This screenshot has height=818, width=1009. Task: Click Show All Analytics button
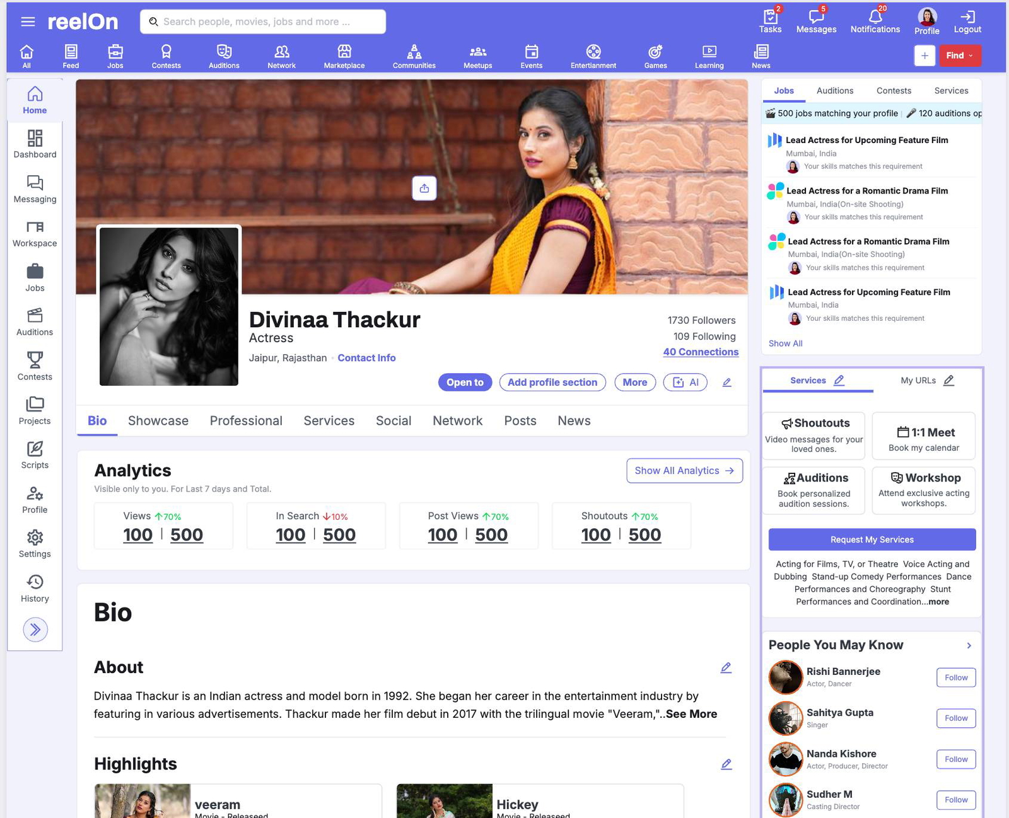click(684, 471)
